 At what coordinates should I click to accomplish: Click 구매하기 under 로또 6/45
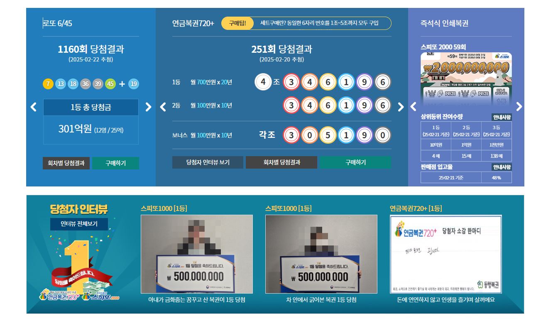click(115, 163)
